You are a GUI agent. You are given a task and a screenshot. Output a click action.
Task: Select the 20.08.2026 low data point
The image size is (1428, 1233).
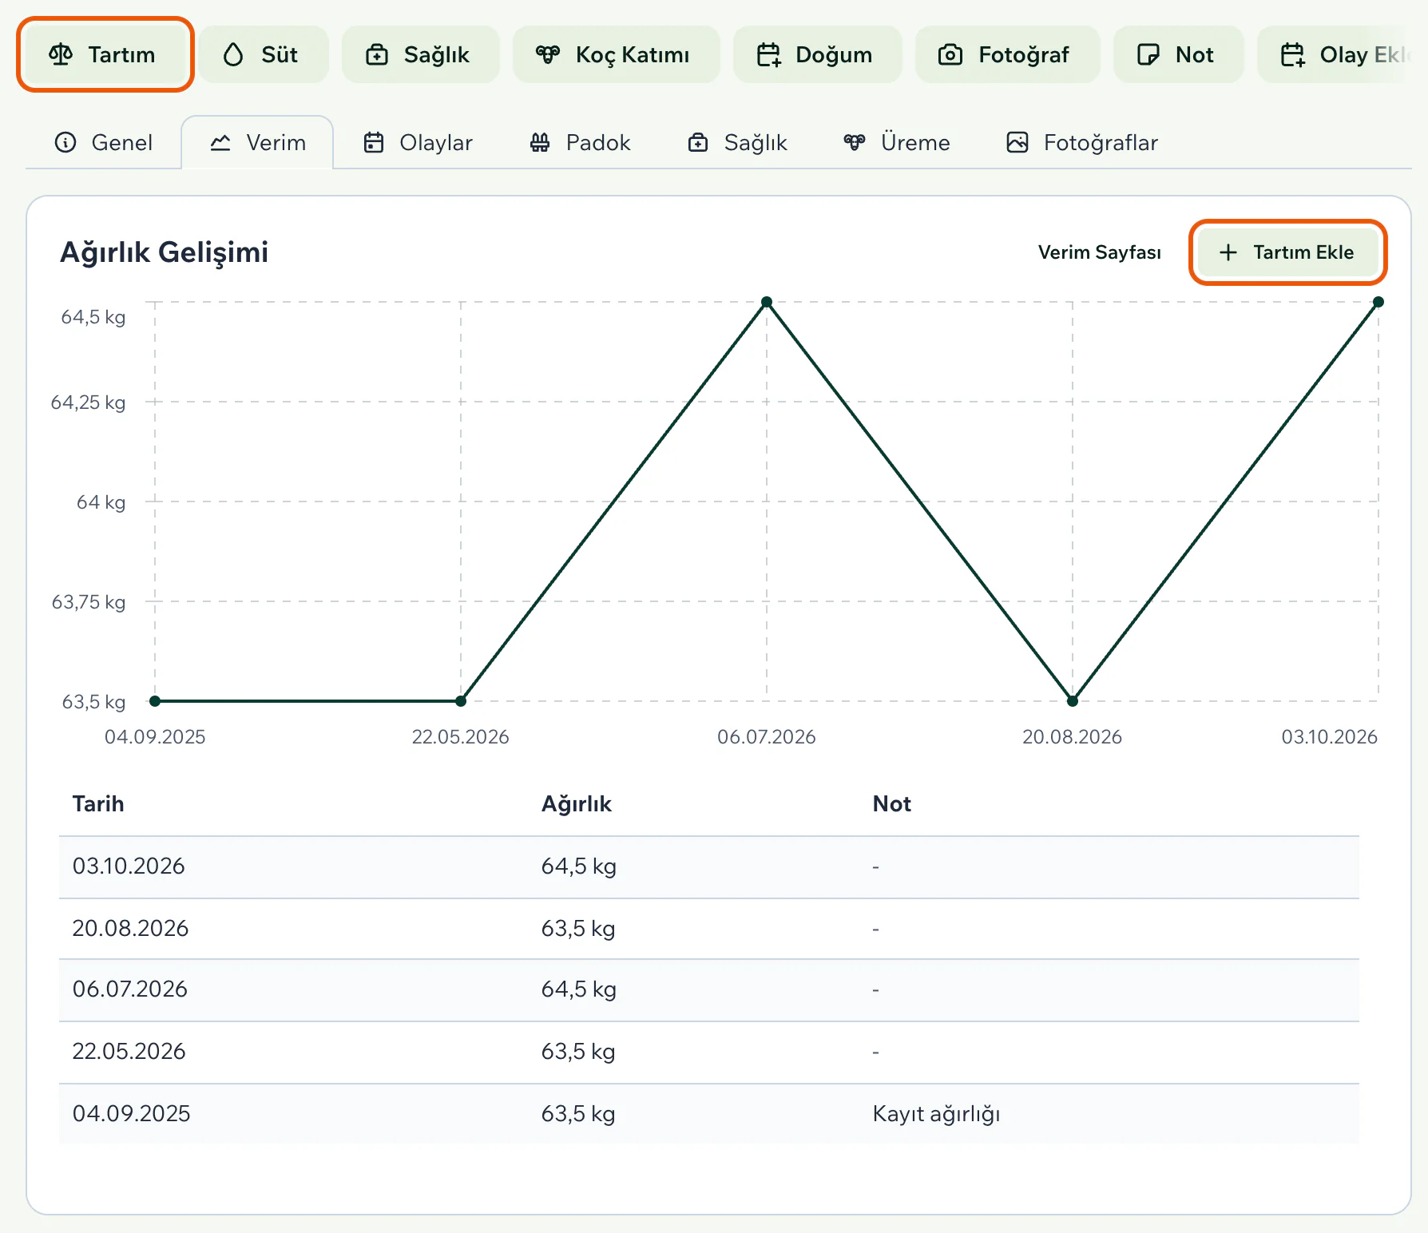click(x=1073, y=701)
